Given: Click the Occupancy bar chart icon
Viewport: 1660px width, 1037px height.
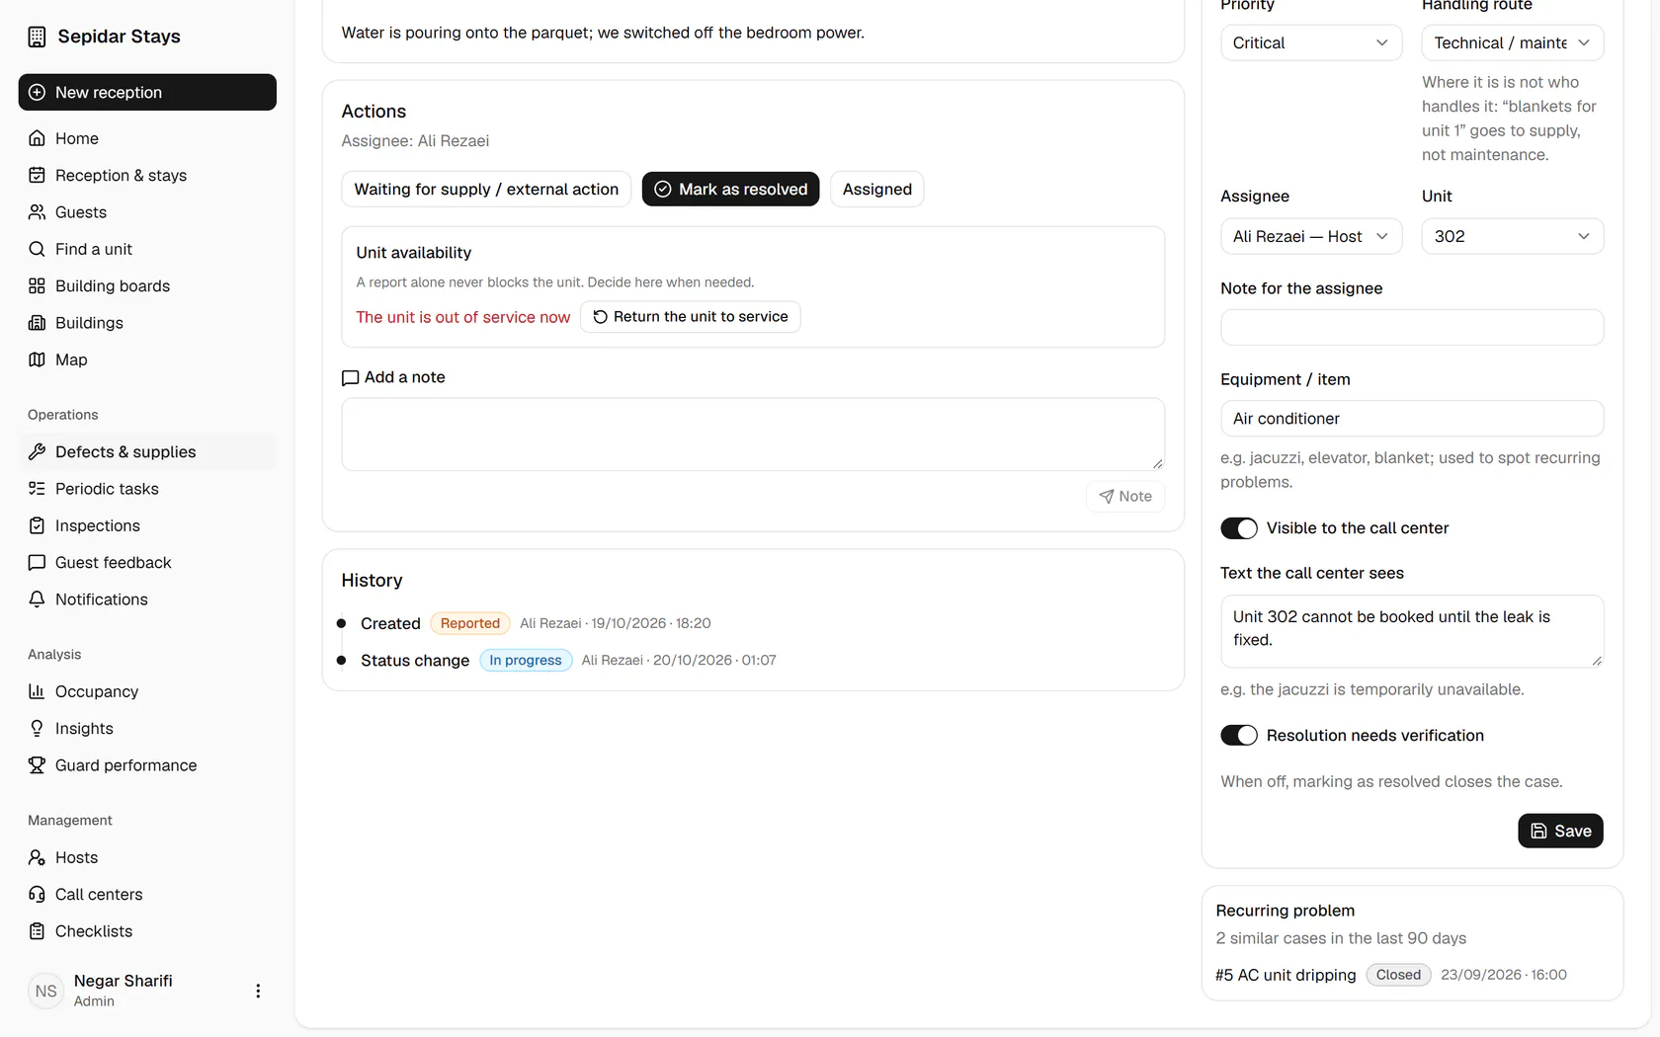Looking at the screenshot, I should 37,691.
